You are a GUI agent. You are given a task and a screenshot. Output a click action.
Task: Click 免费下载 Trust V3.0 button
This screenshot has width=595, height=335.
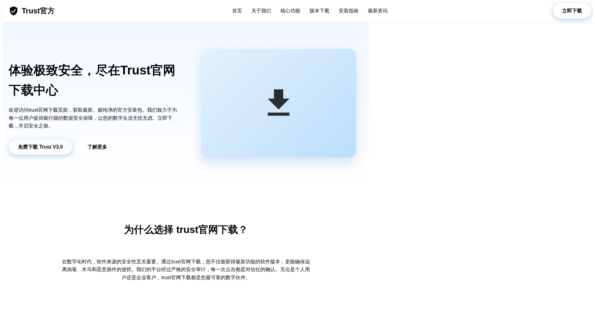(40, 147)
